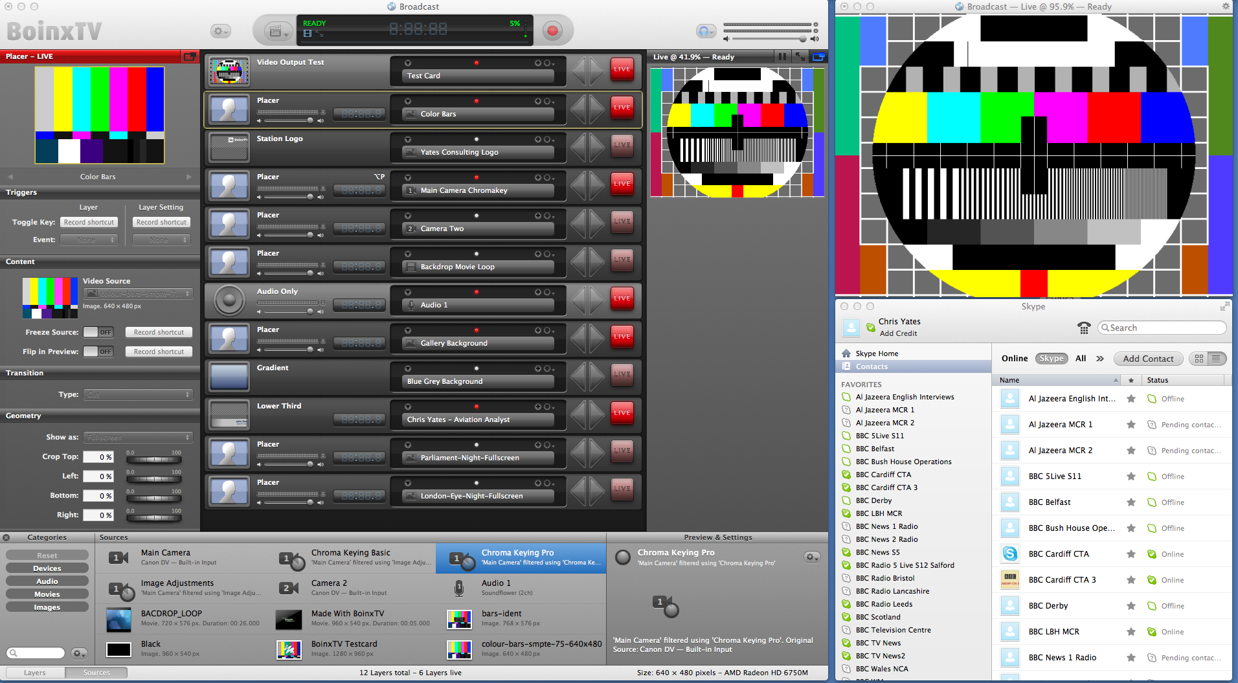Click Devices category button
The image size is (1238, 683).
point(47,568)
